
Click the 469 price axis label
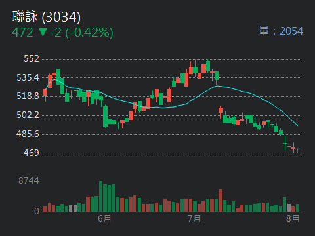(x=31, y=153)
